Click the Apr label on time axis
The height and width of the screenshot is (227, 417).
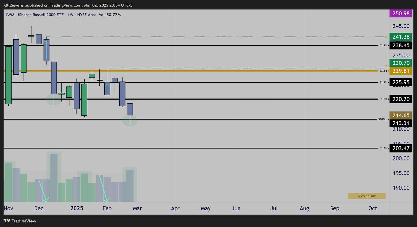[x=175, y=208]
